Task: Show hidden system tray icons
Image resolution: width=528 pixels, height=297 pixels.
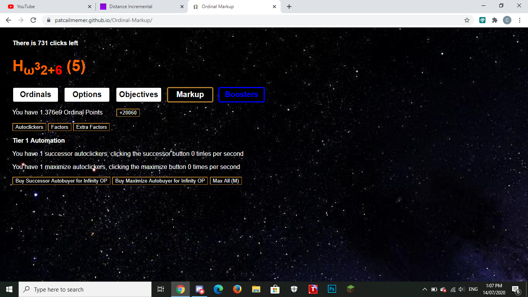Action: pos(424,289)
